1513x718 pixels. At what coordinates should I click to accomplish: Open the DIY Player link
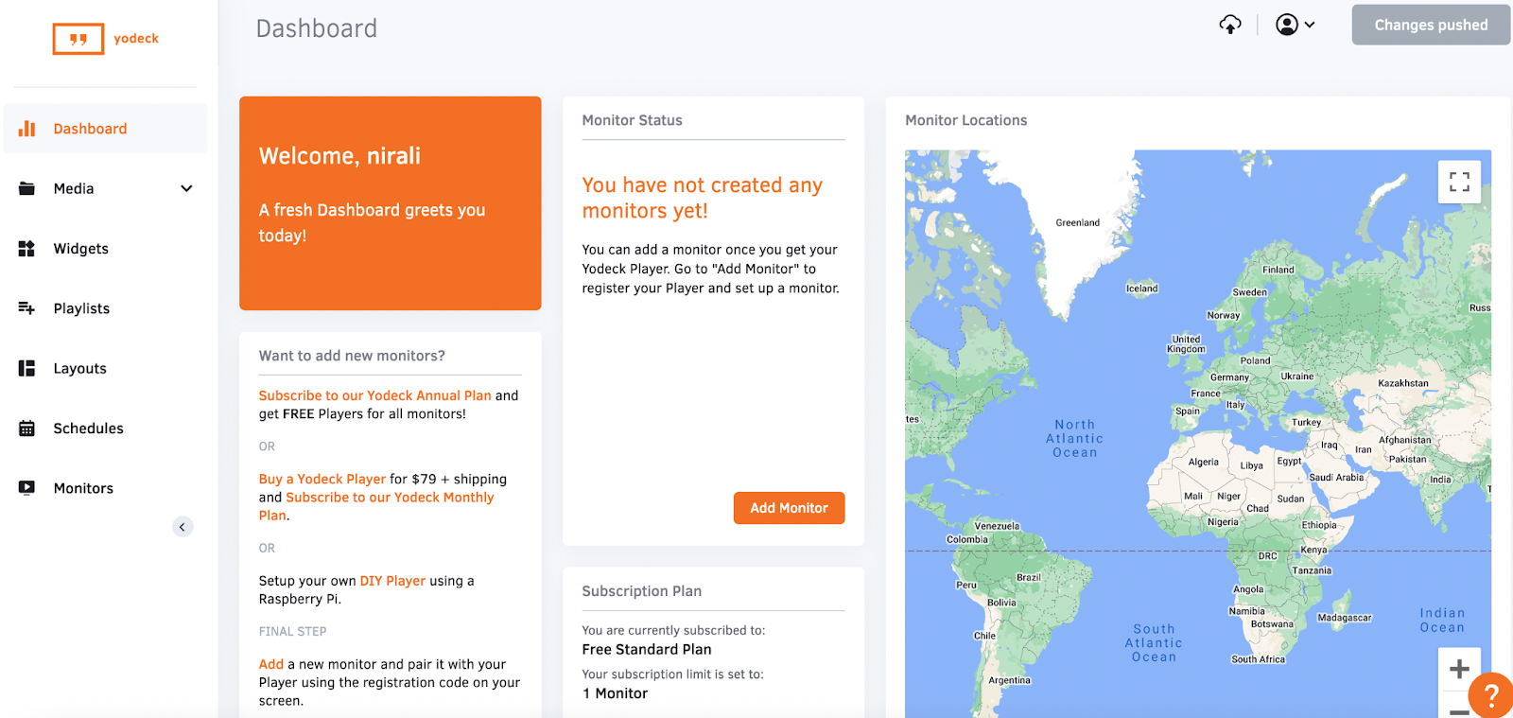(x=392, y=581)
